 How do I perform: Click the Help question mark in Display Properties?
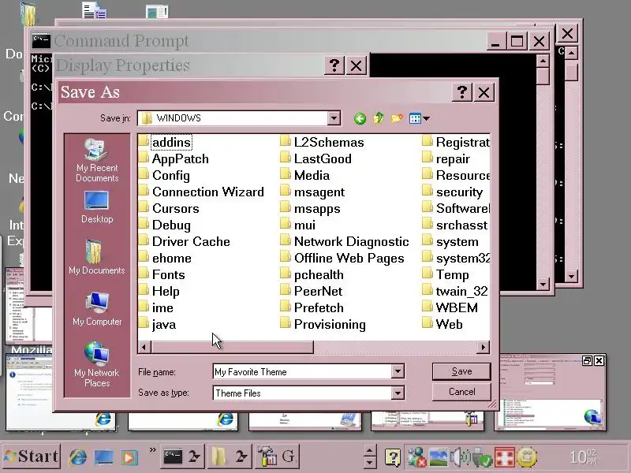[334, 65]
